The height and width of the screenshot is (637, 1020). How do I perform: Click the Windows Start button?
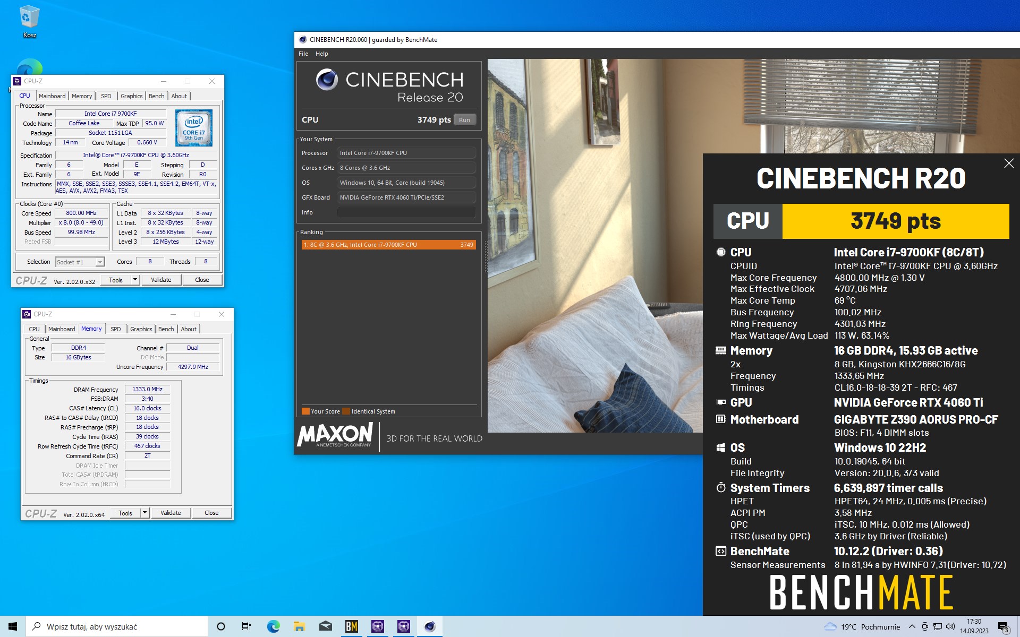pyautogui.click(x=13, y=626)
